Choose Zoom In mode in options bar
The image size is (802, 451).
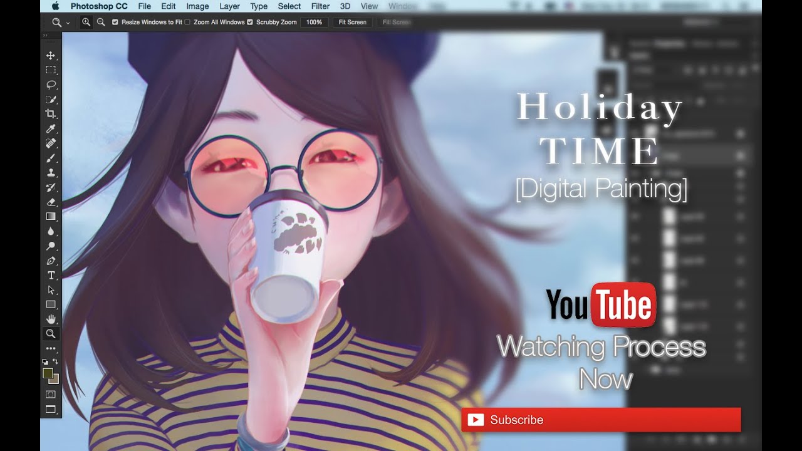[x=86, y=22]
